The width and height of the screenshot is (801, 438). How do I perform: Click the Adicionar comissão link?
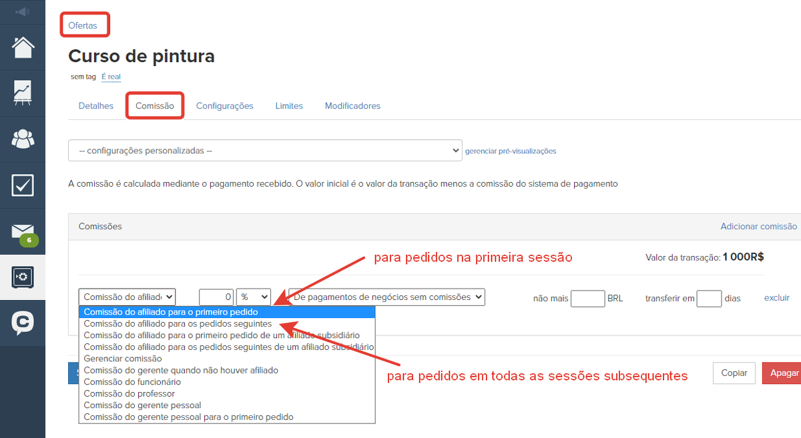point(758,227)
